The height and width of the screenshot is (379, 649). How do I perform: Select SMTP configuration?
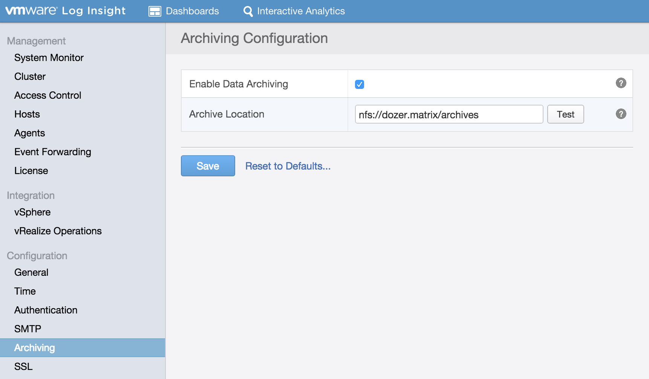coord(28,329)
